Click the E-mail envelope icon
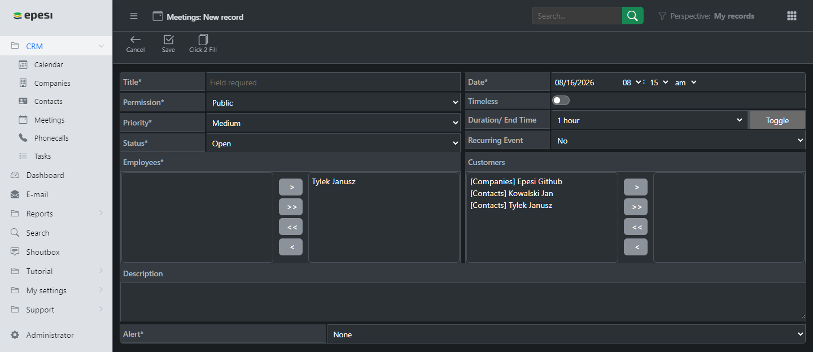The width and height of the screenshot is (813, 352). click(x=15, y=194)
